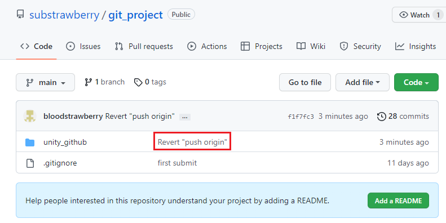The image size is (446, 223).
Task: Switch to the Wiki tab
Action: (311, 46)
